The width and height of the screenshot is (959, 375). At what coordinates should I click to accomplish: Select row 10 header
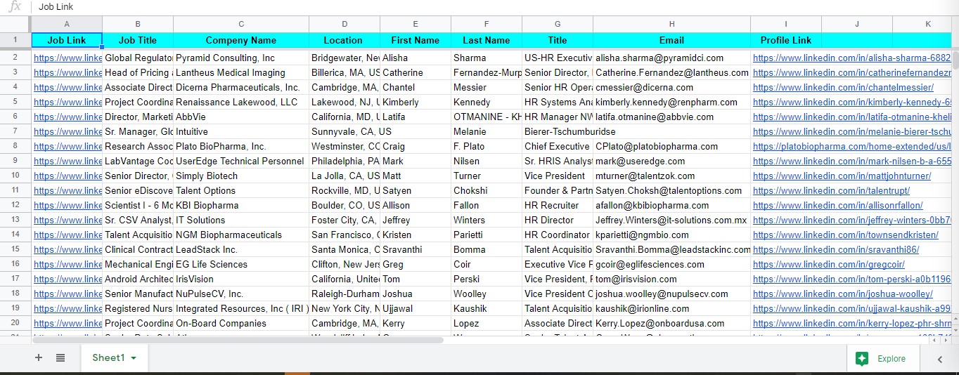[x=15, y=176]
